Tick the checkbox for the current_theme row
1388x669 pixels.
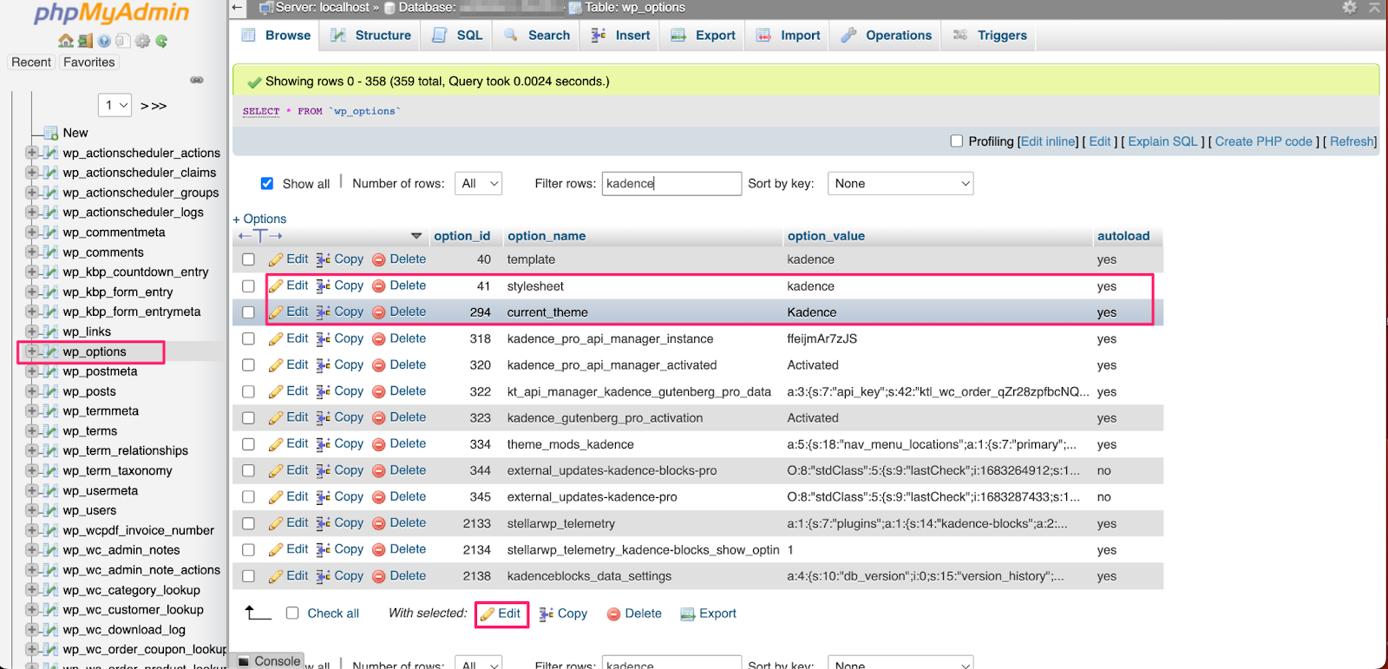(248, 312)
